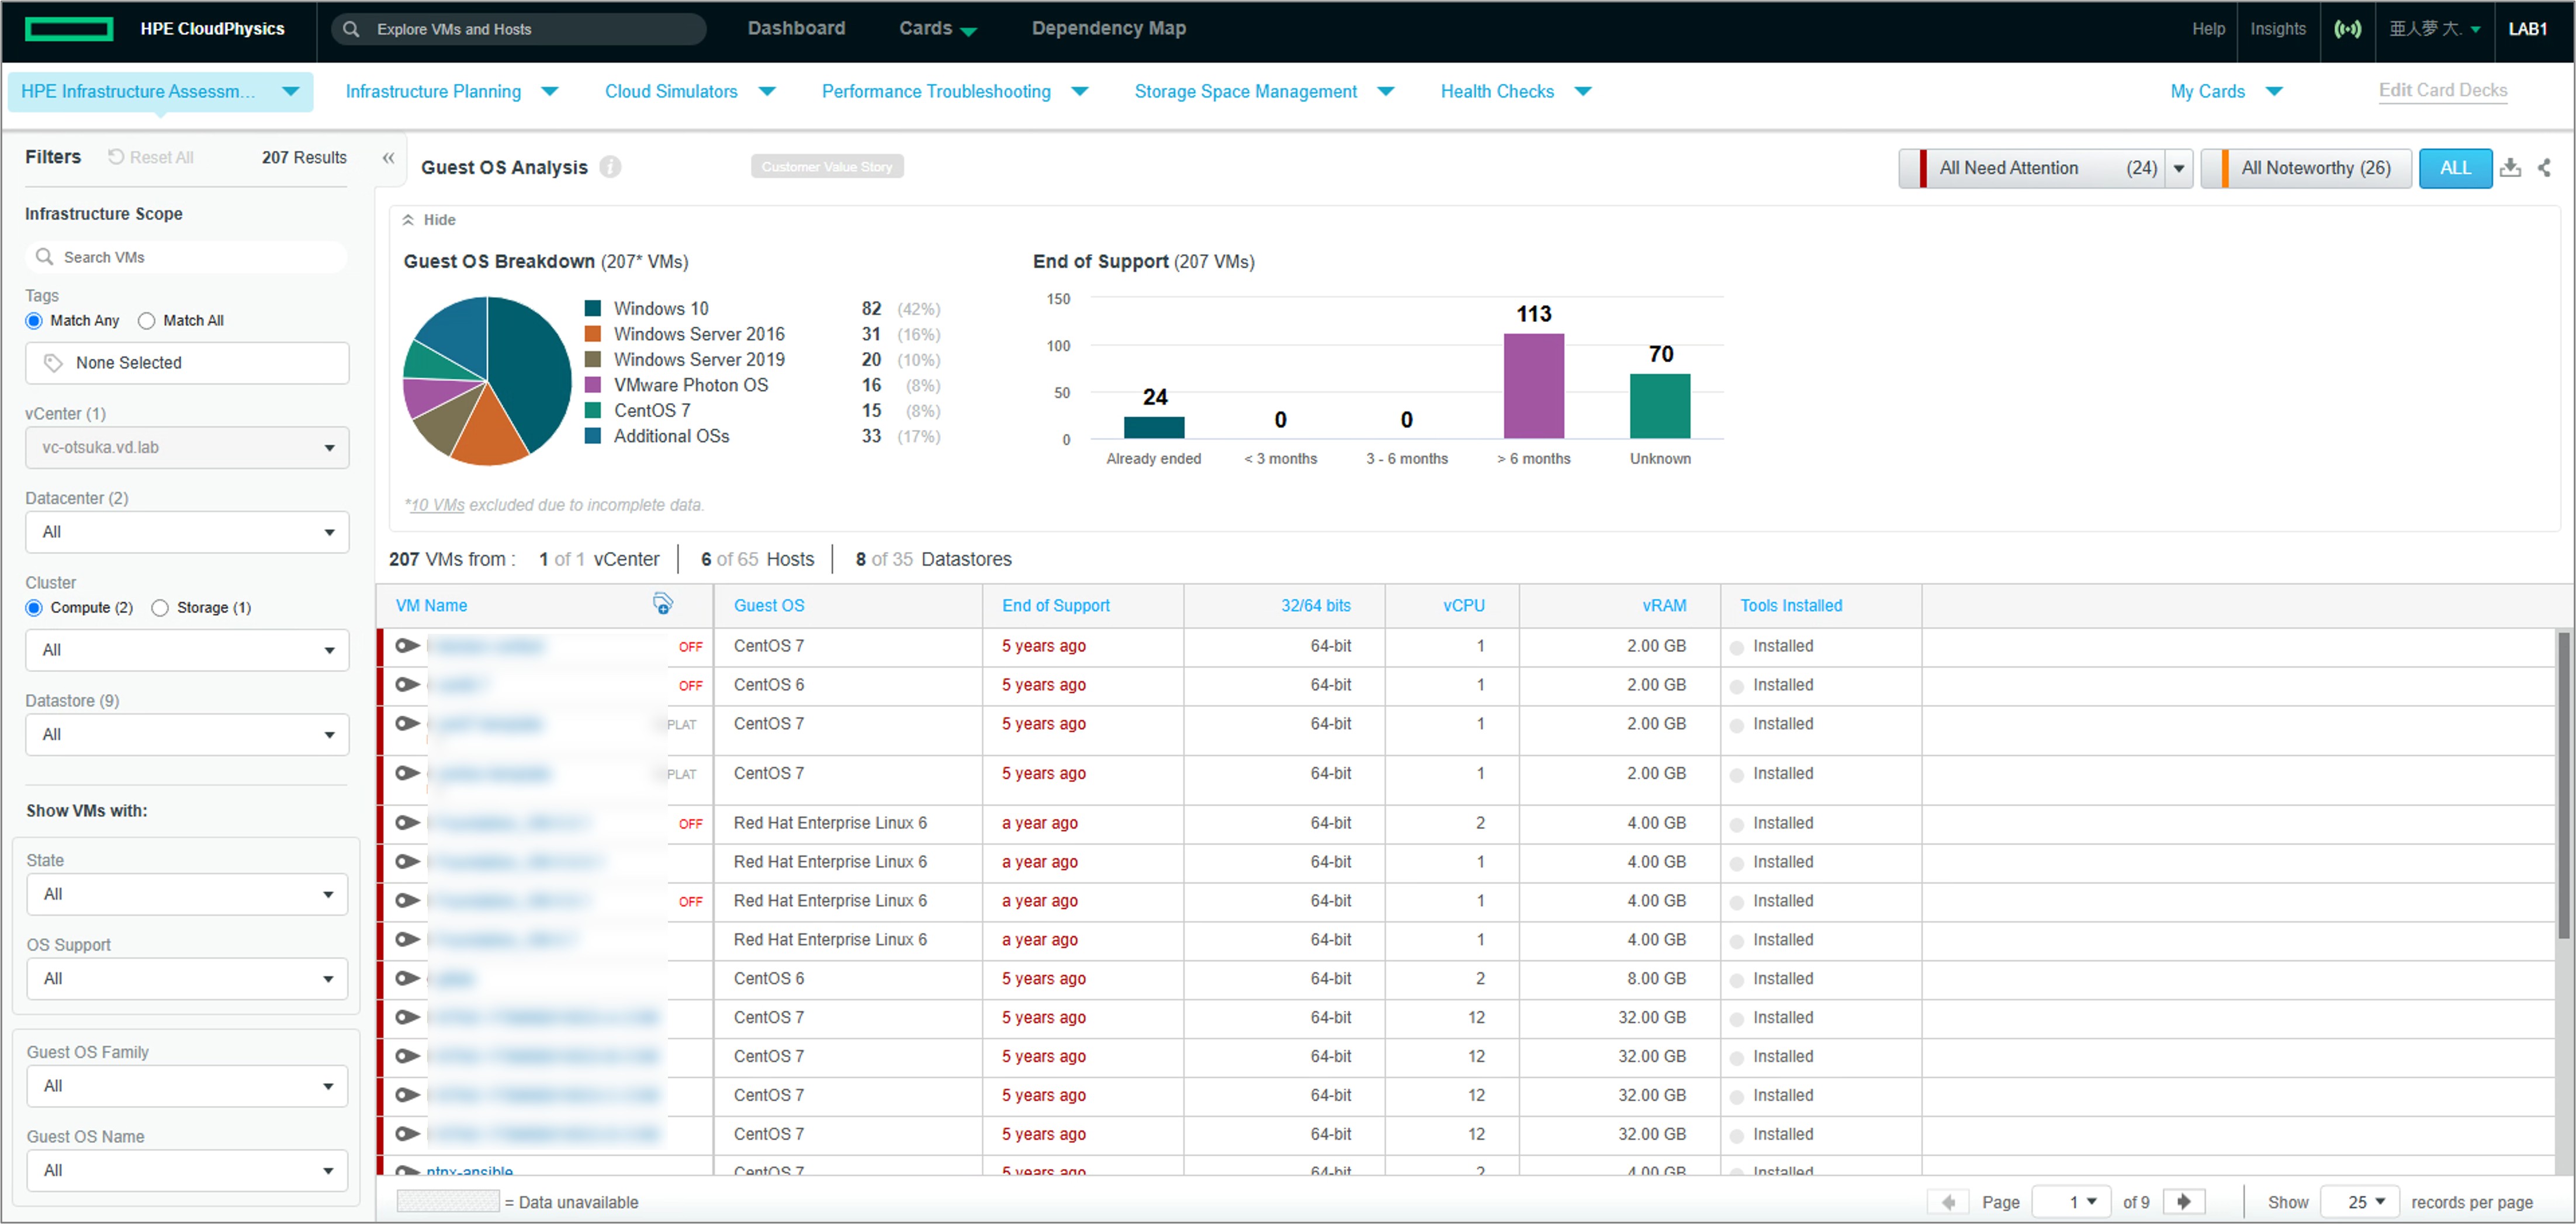
Task: Click the VMware Photon OS legend swatch
Action: click(592, 385)
